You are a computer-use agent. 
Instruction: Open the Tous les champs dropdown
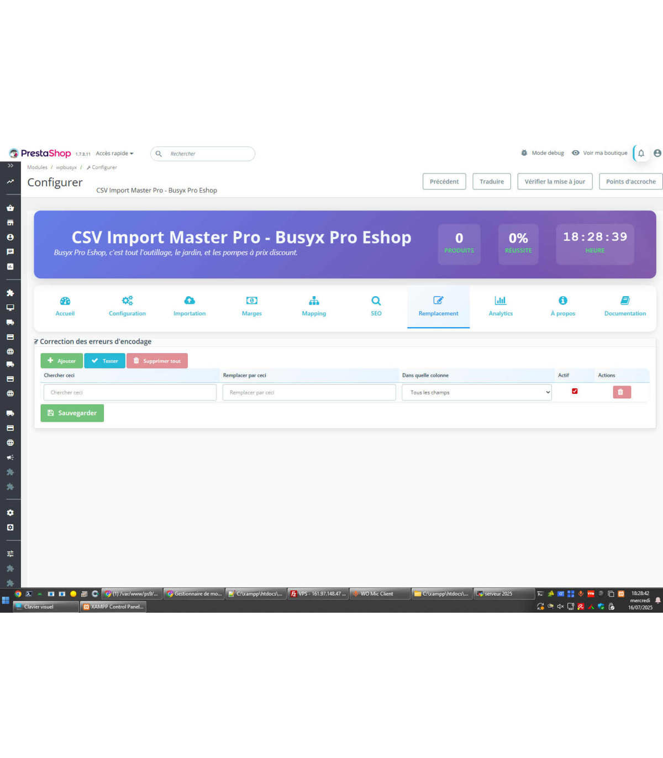[x=476, y=392]
